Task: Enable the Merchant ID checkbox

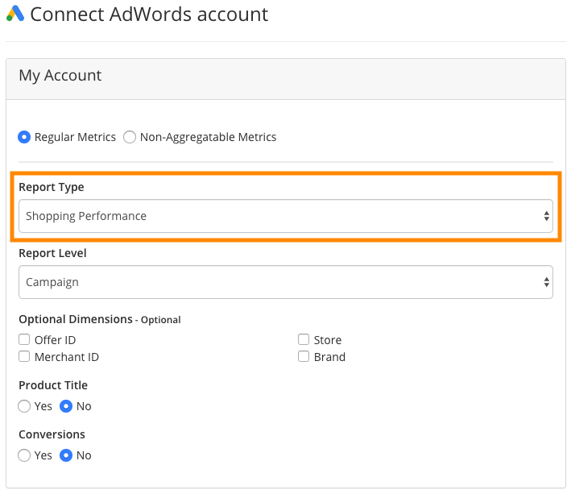Action: click(x=24, y=356)
